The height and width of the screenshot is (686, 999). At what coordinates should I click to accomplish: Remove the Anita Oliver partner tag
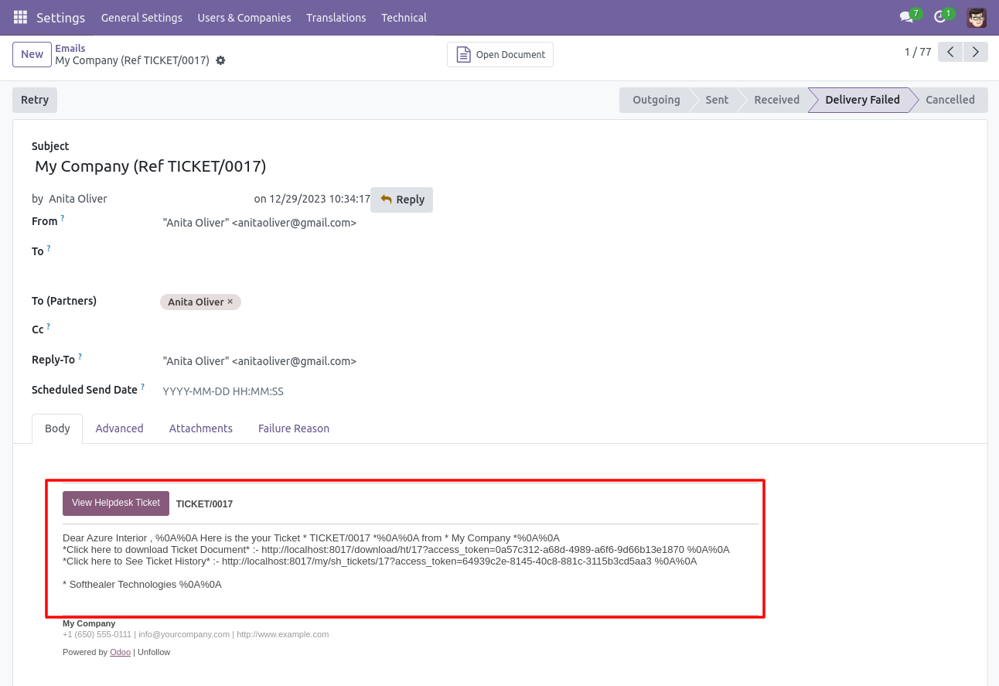coord(230,302)
